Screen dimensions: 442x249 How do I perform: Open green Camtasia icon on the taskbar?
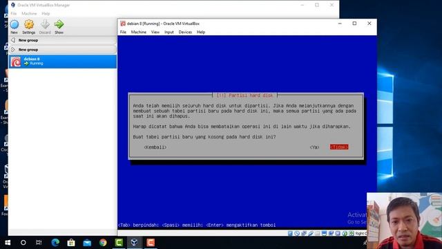coord(119,243)
